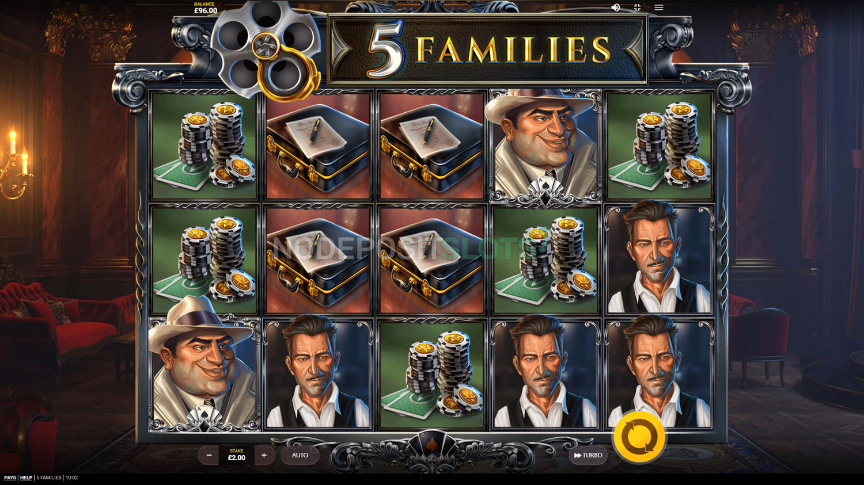Mute the game sound via speaker icon
Screen dimensions: 864x485
[615, 7]
